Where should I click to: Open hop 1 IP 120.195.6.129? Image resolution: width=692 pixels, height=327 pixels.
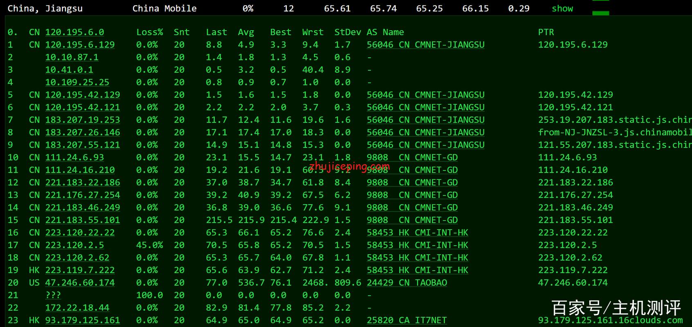click(x=80, y=45)
